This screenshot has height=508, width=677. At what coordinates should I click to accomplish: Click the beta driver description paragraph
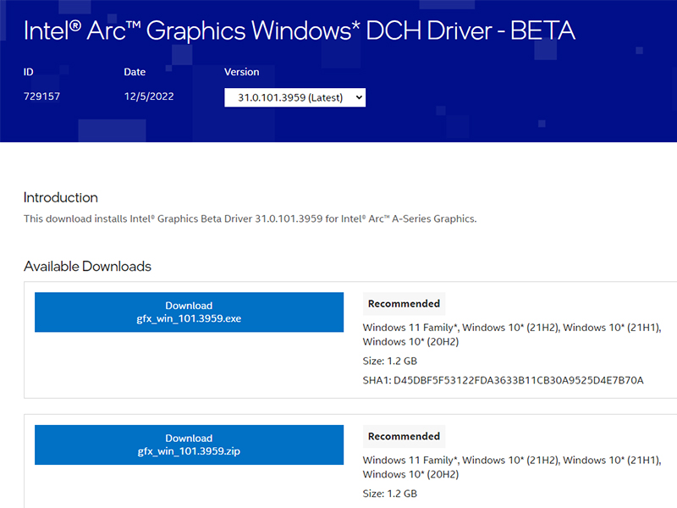[249, 218]
